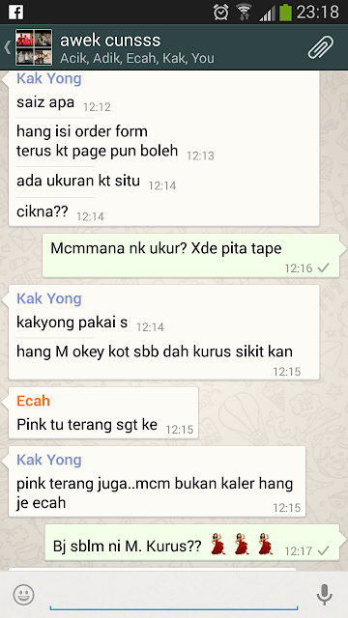The height and width of the screenshot is (618, 348).
Task: Open the emoji smiley picker
Action: [23, 595]
